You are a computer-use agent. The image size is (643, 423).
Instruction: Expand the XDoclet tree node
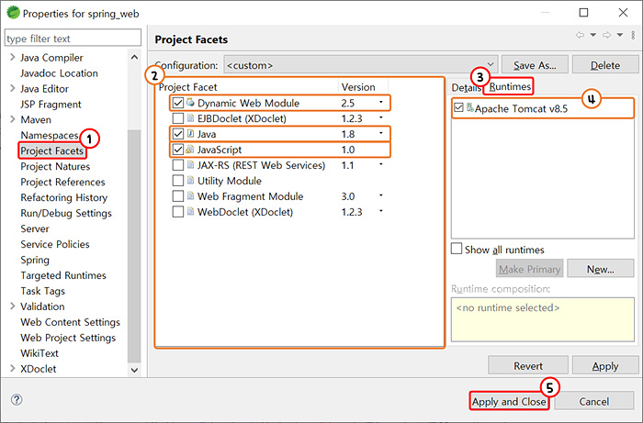pyautogui.click(x=12, y=368)
